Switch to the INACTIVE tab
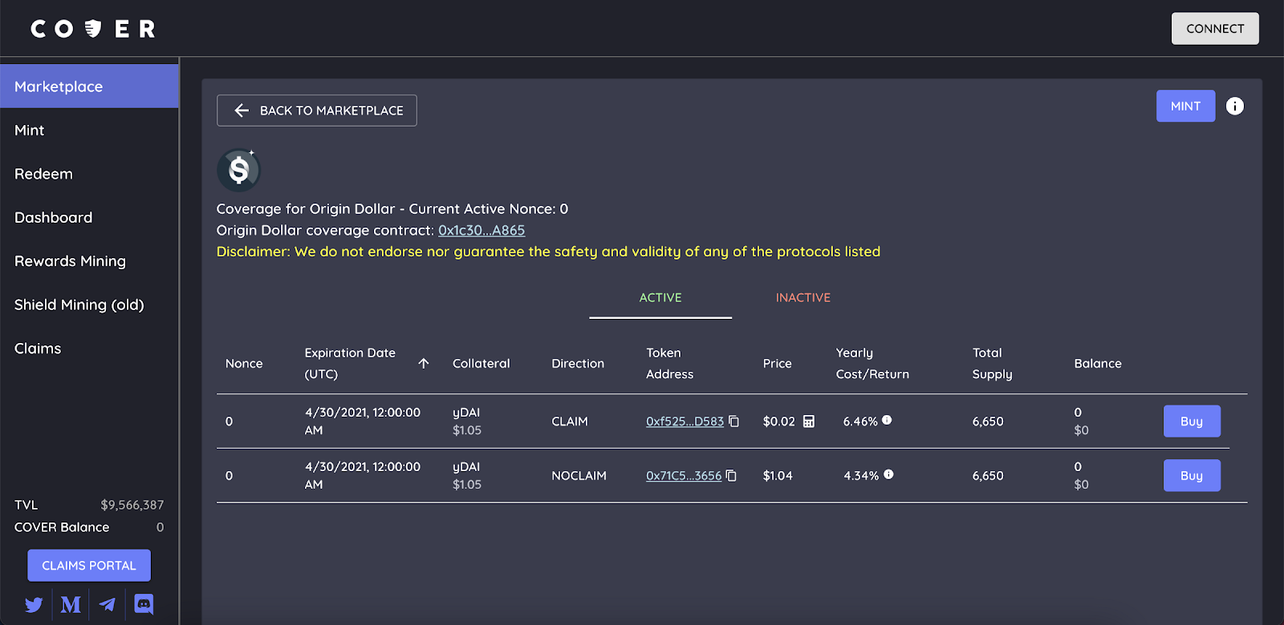 tap(802, 297)
